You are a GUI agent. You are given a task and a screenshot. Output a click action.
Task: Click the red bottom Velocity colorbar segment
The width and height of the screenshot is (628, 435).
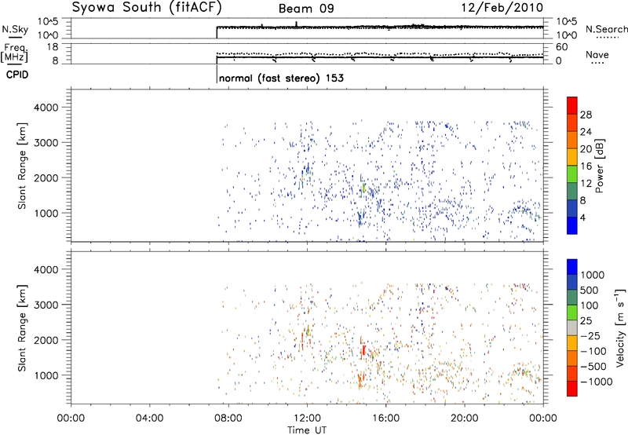coord(572,389)
